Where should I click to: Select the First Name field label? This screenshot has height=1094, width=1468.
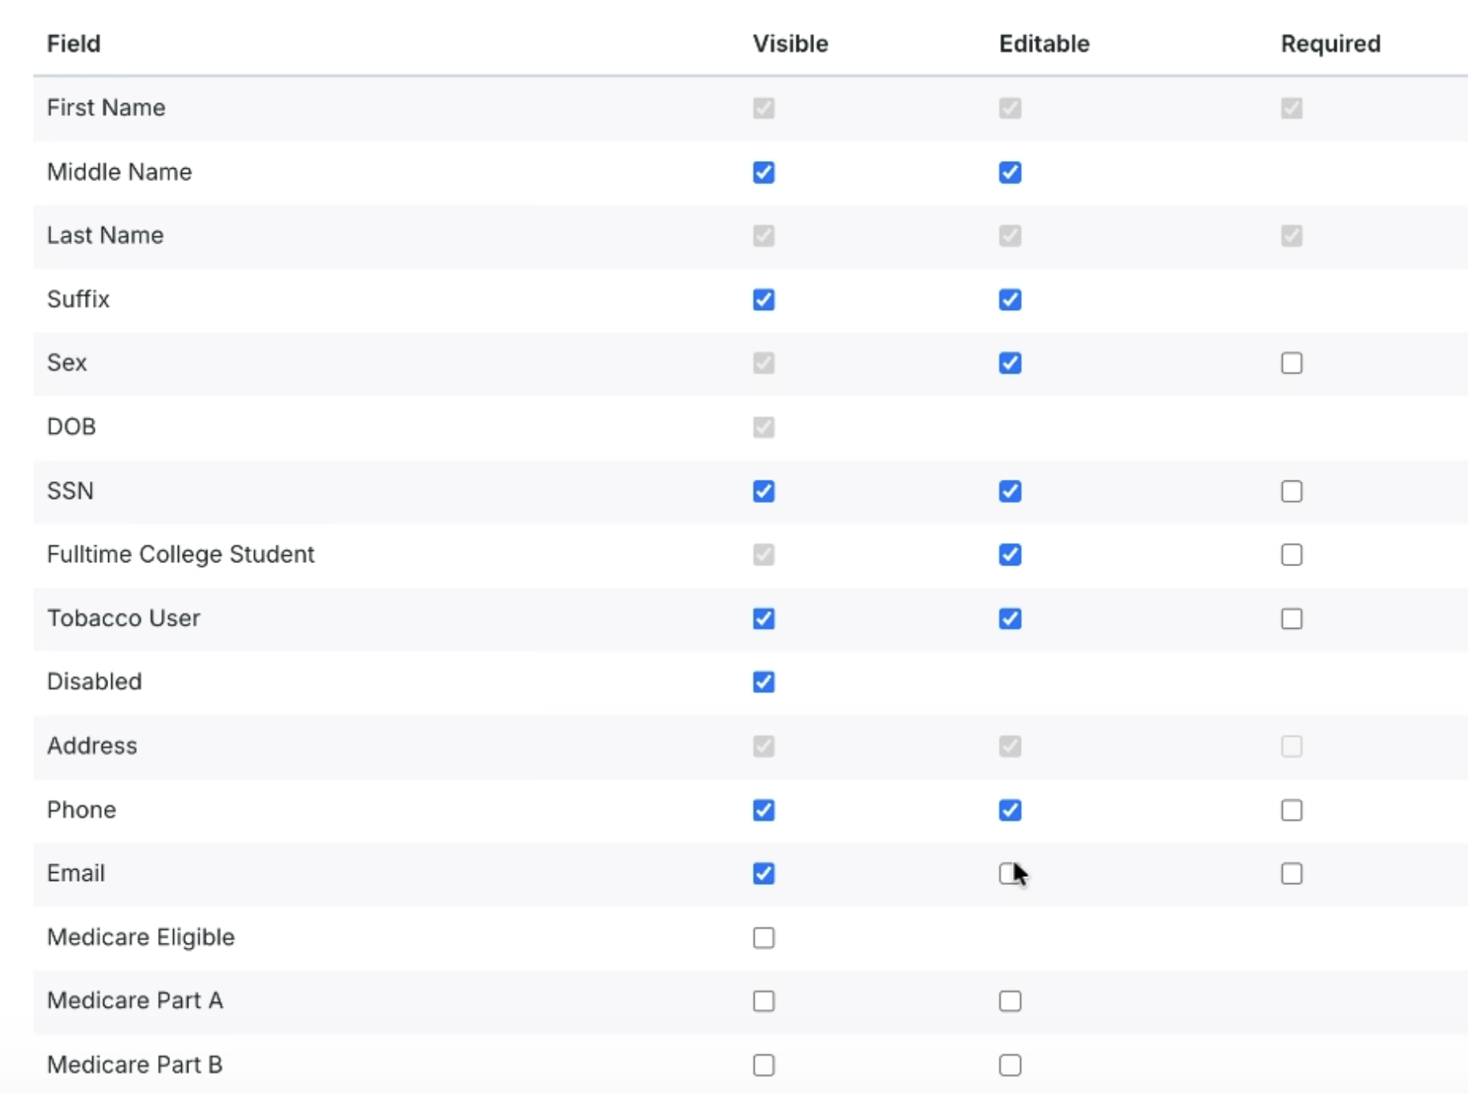(x=106, y=107)
